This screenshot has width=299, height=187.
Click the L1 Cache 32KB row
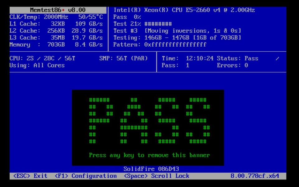pos(56,24)
